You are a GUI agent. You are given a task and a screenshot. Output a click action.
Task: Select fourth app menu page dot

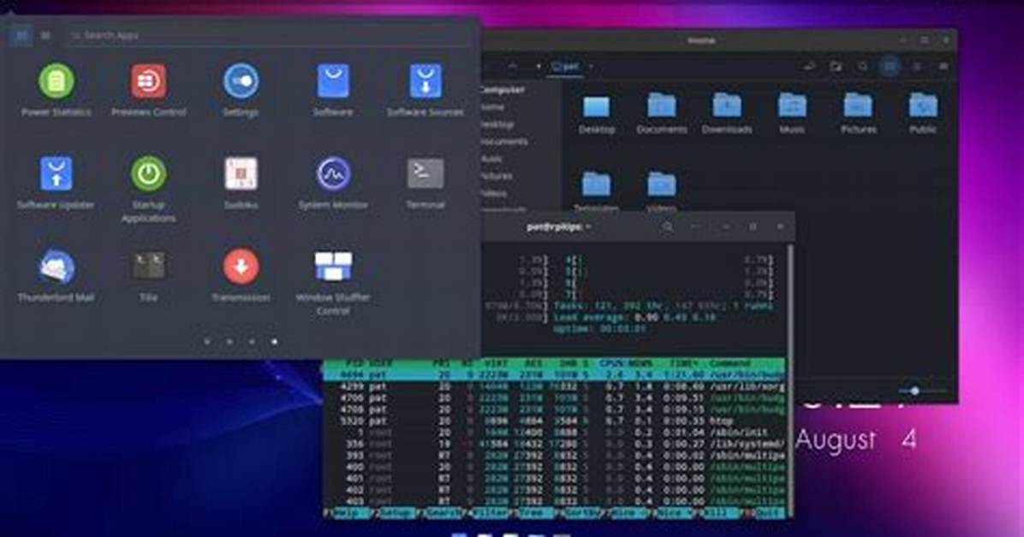(274, 341)
